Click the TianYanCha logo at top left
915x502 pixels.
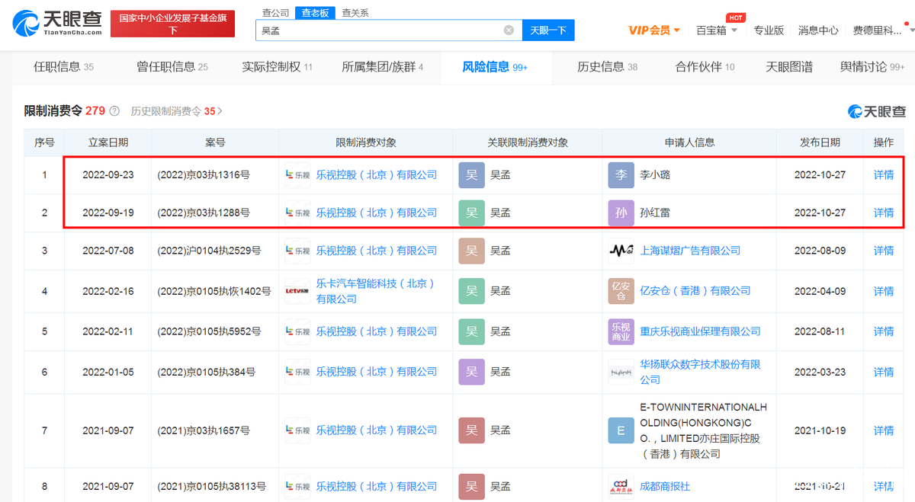coord(57,23)
